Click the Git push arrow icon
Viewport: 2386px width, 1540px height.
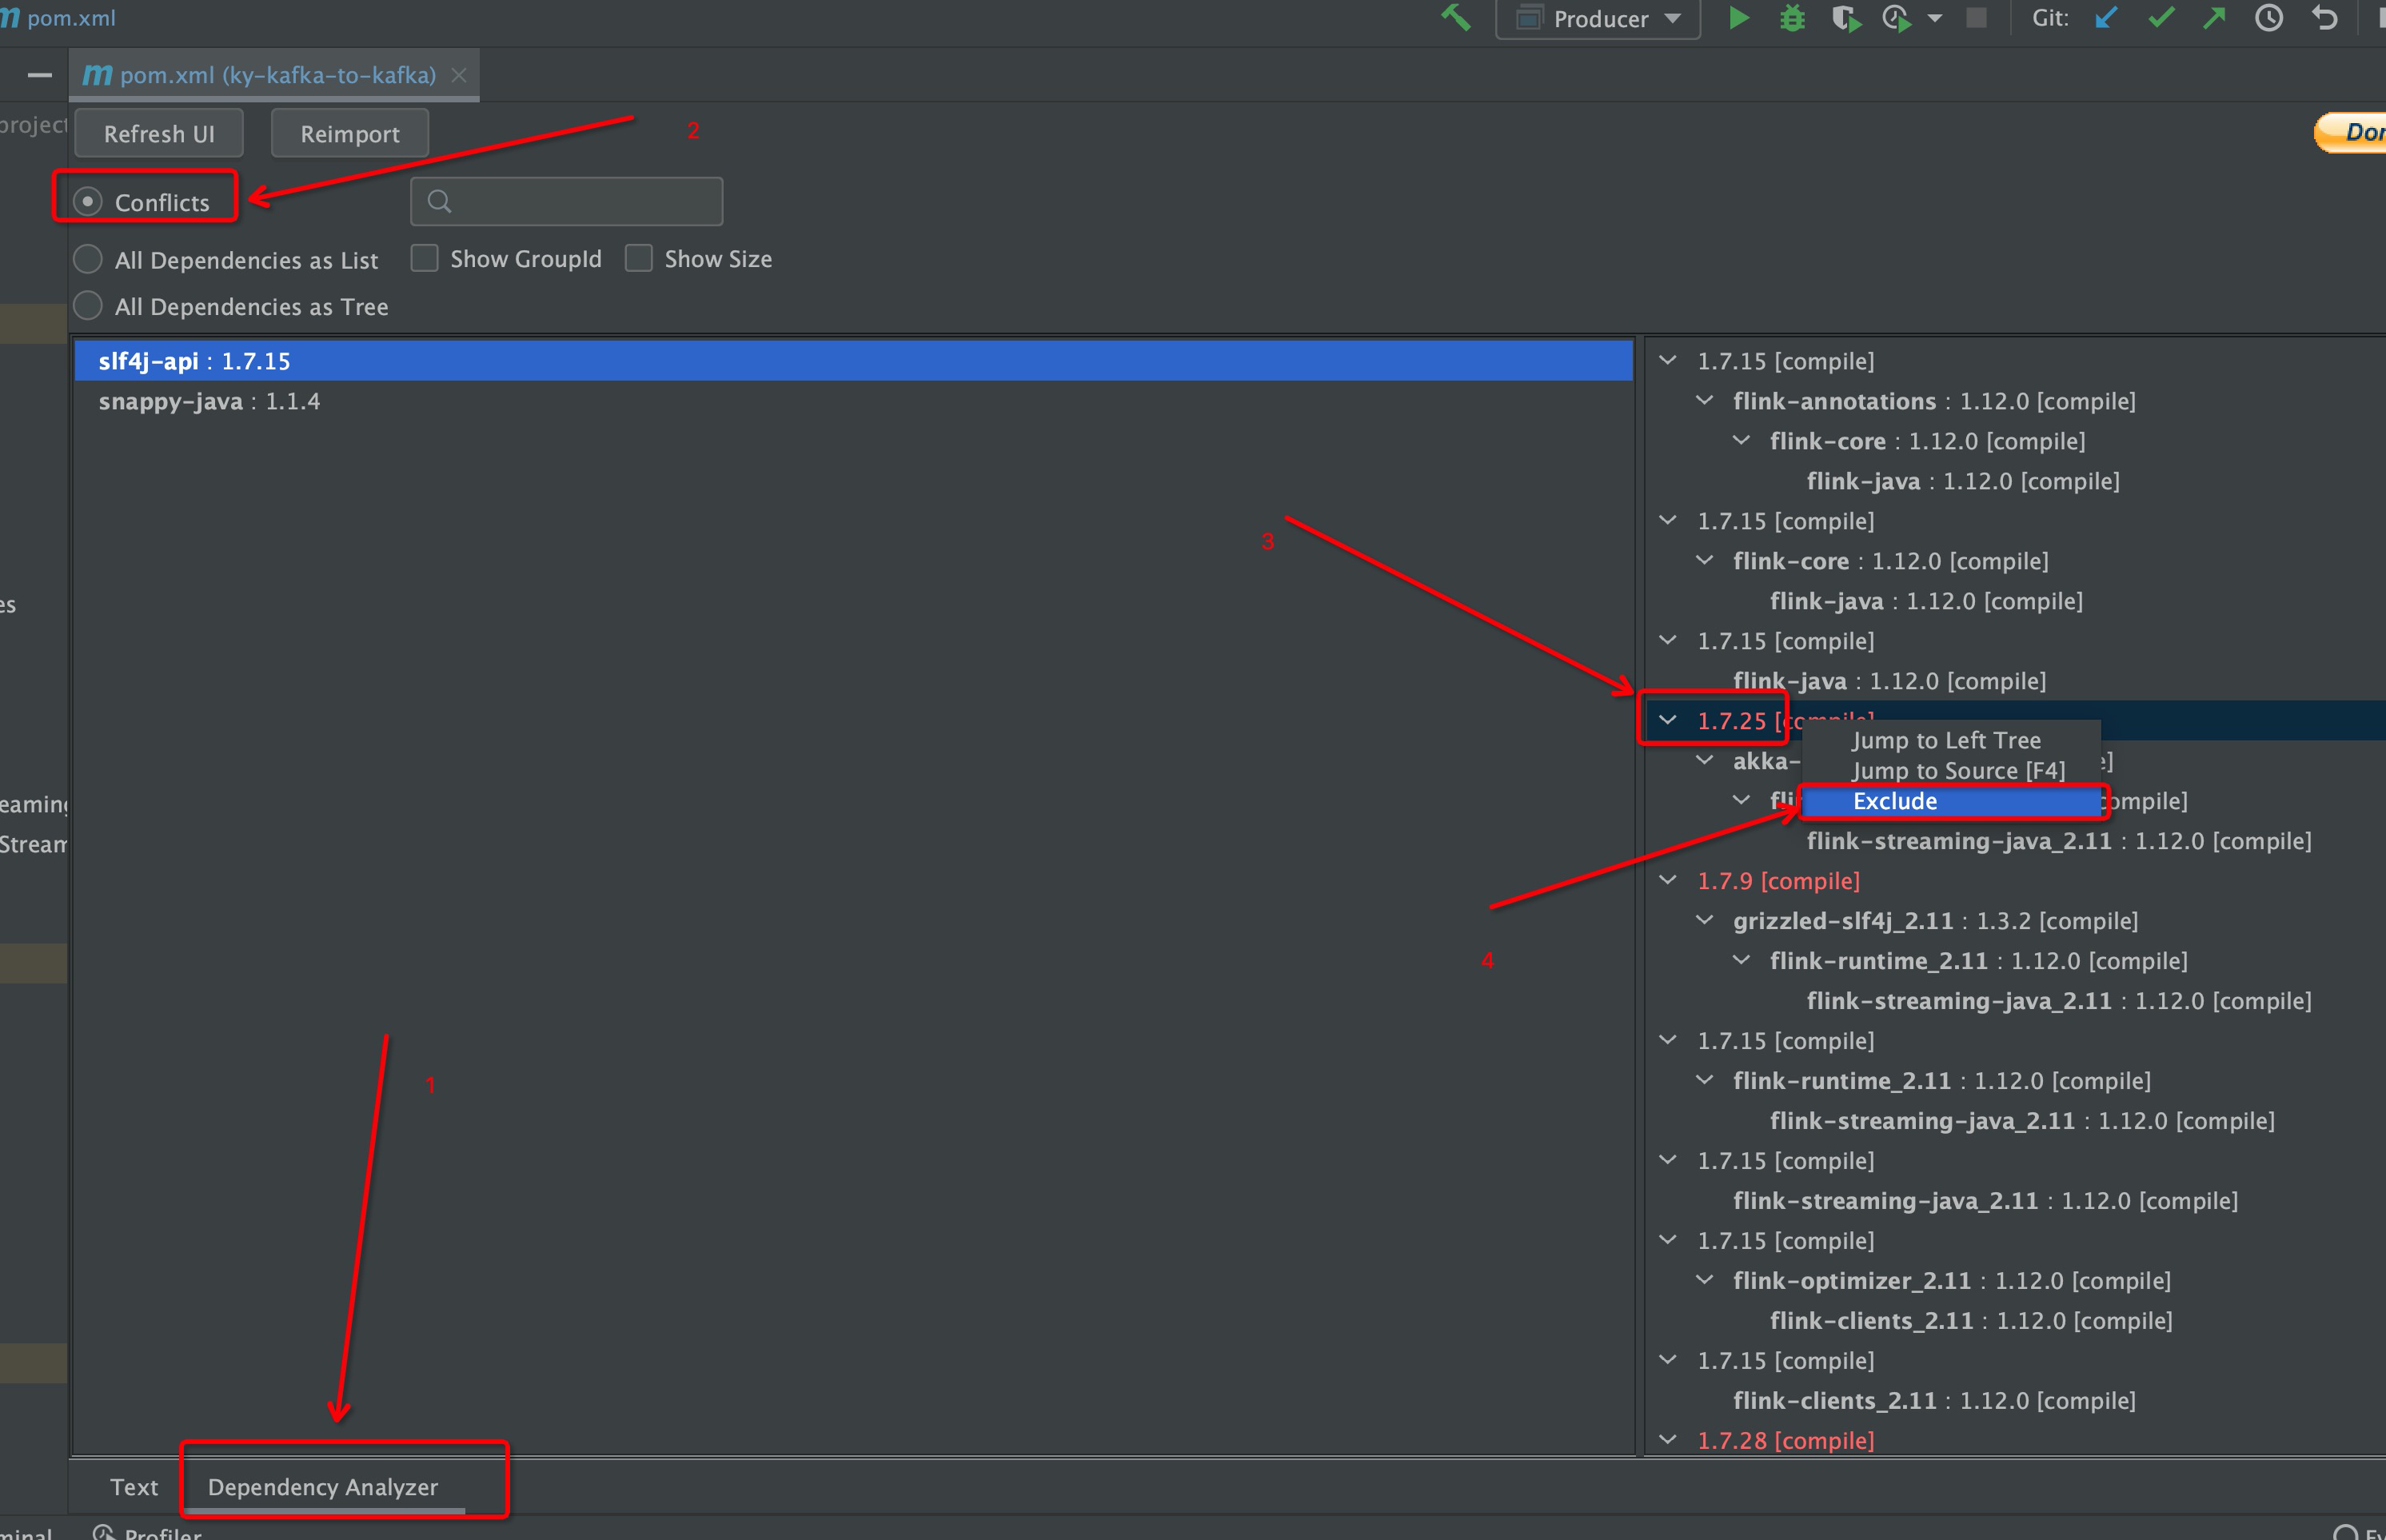(2219, 18)
